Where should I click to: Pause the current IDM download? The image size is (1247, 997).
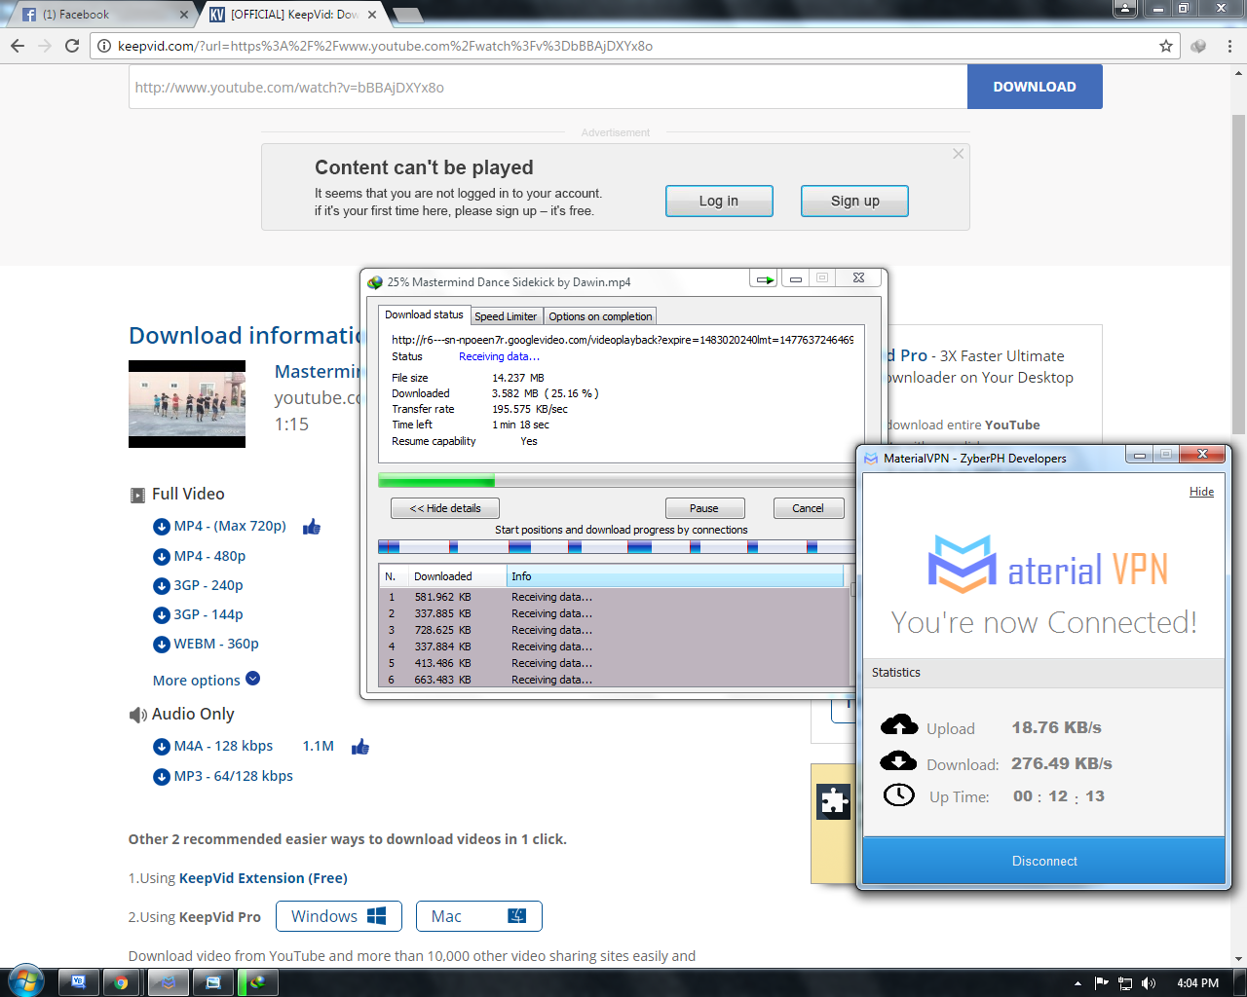pos(704,508)
